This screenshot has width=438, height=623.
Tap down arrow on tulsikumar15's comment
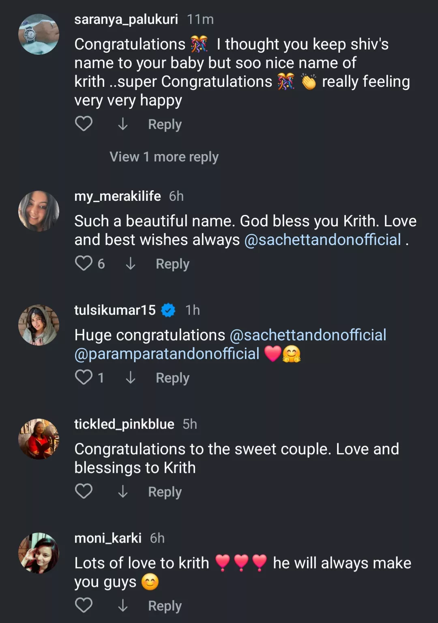130,378
